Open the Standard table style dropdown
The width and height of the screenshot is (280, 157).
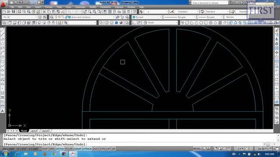pyautogui.click(x=217, y=12)
